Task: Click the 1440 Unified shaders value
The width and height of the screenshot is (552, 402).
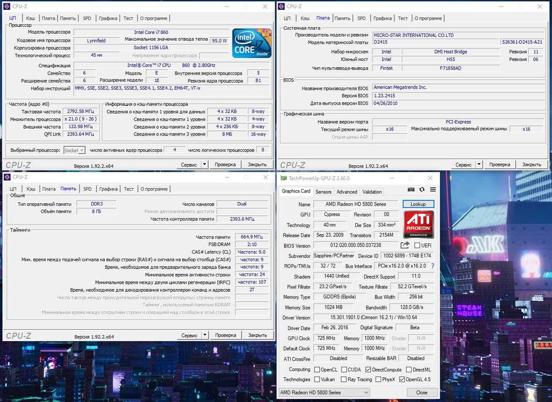Action: [x=336, y=276]
